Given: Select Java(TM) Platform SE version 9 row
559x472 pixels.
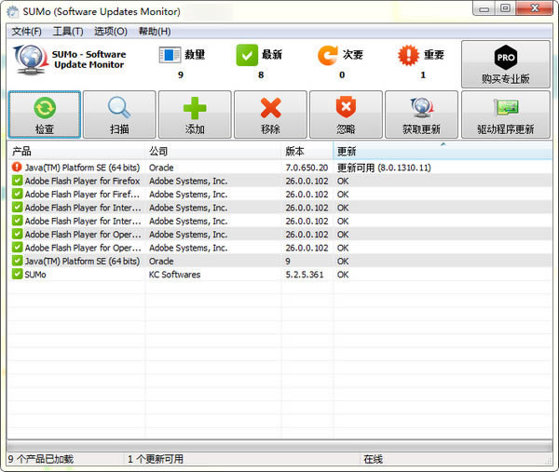Looking at the screenshot, I should (x=279, y=261).
